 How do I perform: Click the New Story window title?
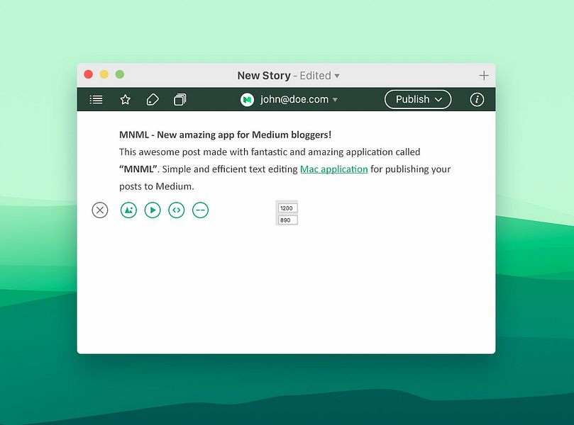[264, 76]
